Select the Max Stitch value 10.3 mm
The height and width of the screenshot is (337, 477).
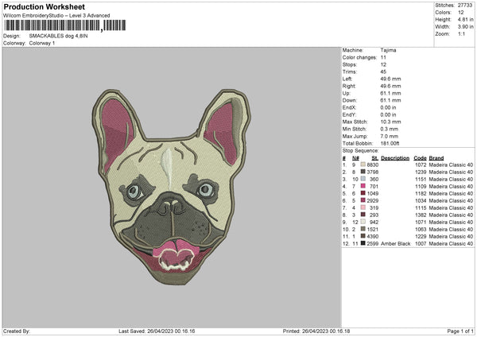390,122
